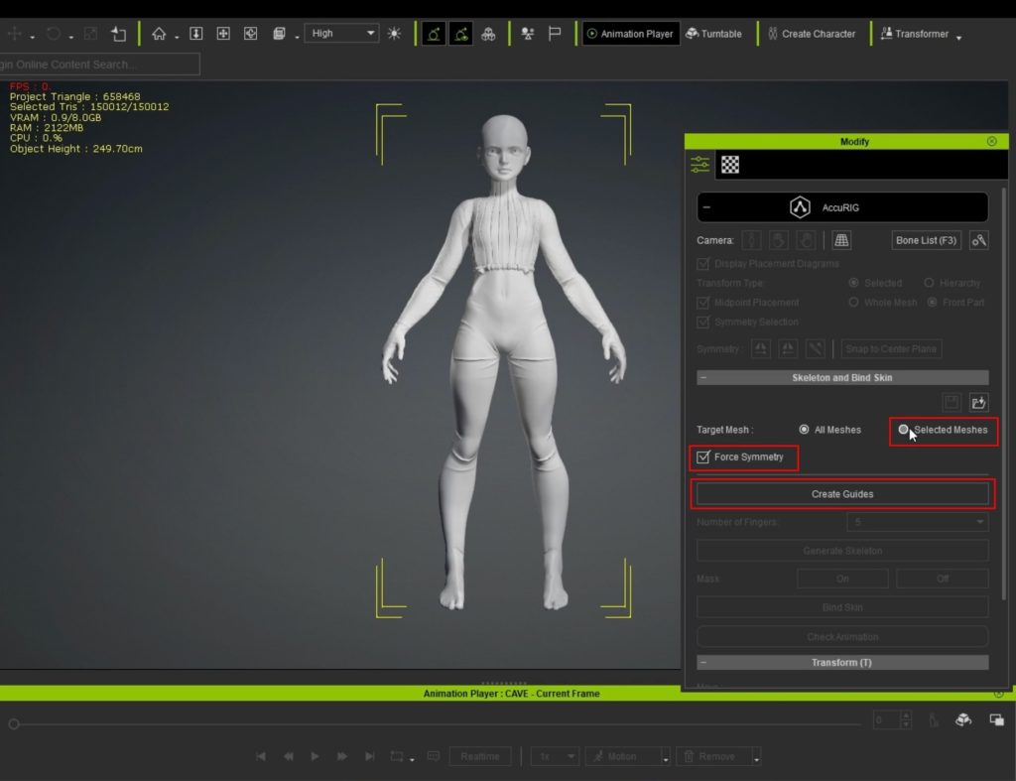Click the flag icon in top toolbar
Screen dimensions: 1016x781
[x=555, y=34]
